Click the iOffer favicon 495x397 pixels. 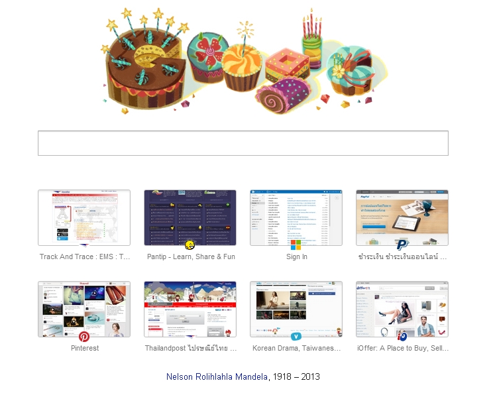coord(402,337)
